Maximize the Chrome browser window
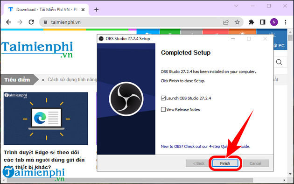 click(269, 6)
